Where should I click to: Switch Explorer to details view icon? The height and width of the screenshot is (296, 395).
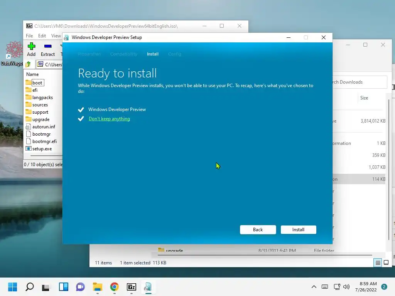pos(378,262)
